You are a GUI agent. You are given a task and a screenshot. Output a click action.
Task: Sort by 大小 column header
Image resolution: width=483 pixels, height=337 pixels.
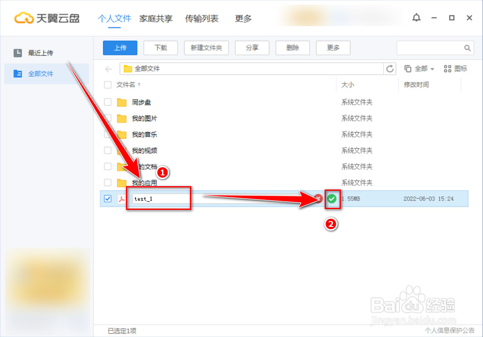coord(347,85)
